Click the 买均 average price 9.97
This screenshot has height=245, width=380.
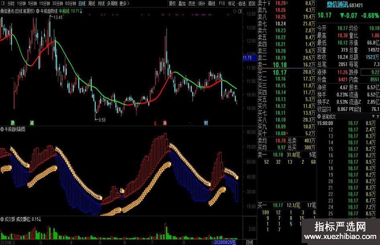click(x=281, y=148)
